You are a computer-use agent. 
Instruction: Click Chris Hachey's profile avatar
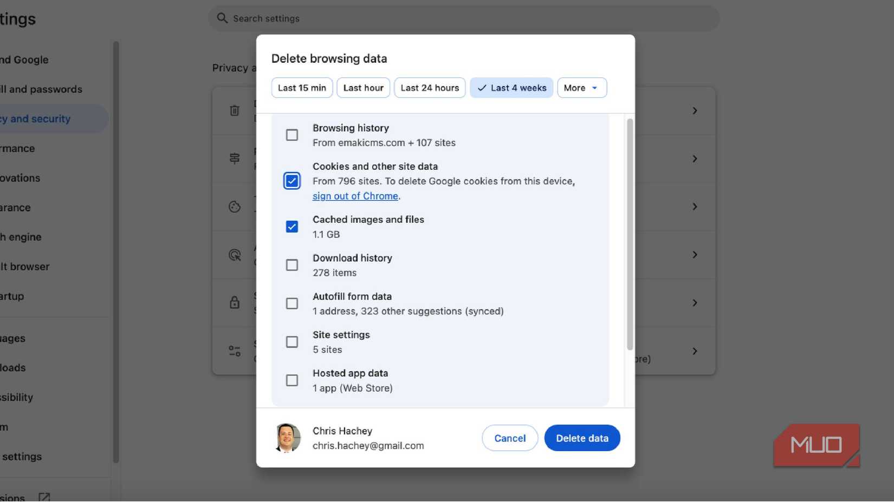pos(288,438)
